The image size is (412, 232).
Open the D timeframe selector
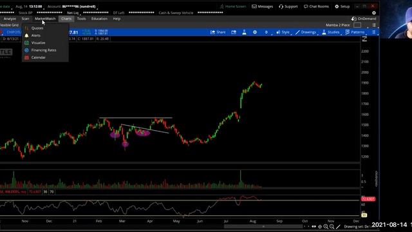[x=266, y=32]
